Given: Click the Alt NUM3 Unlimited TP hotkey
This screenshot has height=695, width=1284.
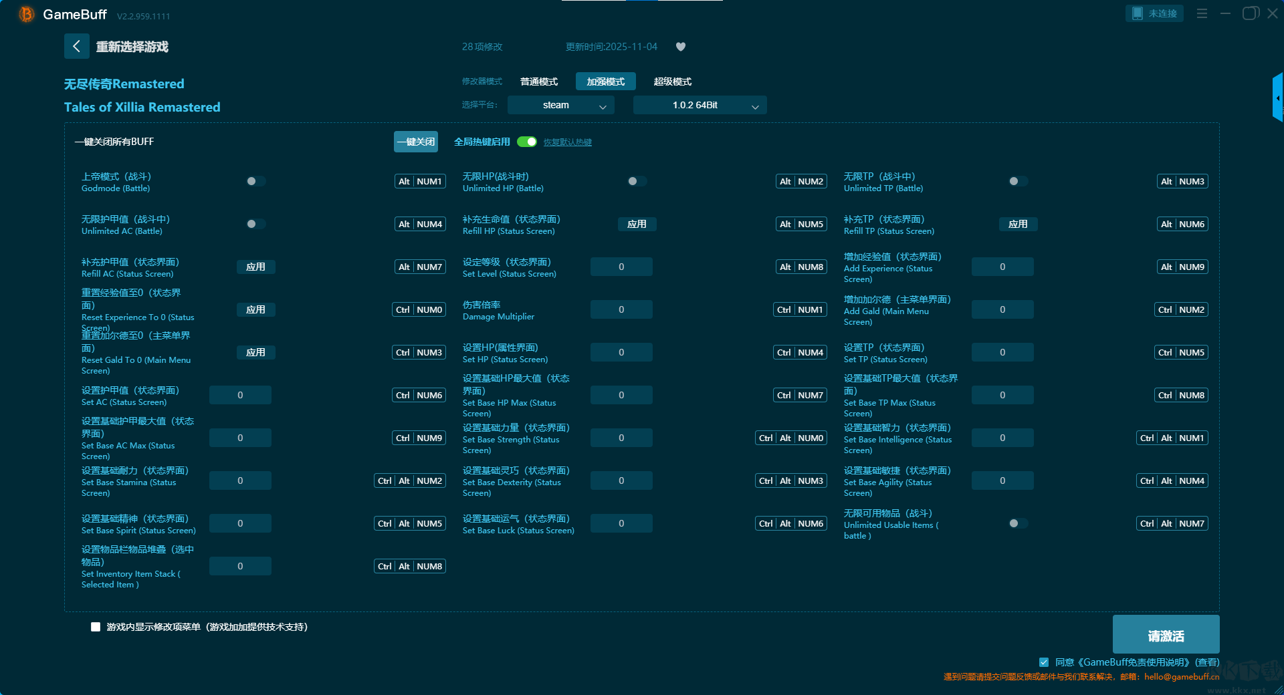Looking at the screenshot, I should point(1182,181).
